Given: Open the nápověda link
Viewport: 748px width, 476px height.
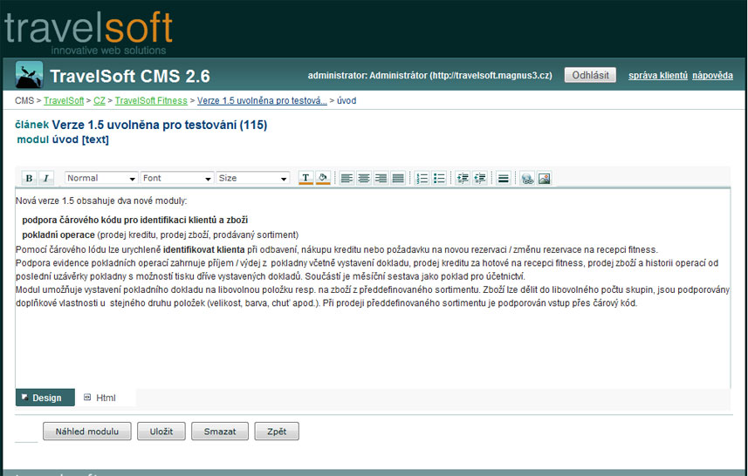Looking at the screenshot, I should (712, 75).
